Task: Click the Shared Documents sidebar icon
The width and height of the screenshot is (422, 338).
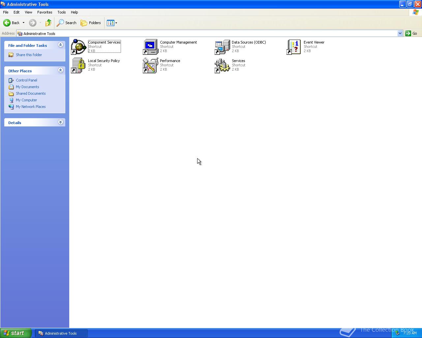Action: (11, 93)
